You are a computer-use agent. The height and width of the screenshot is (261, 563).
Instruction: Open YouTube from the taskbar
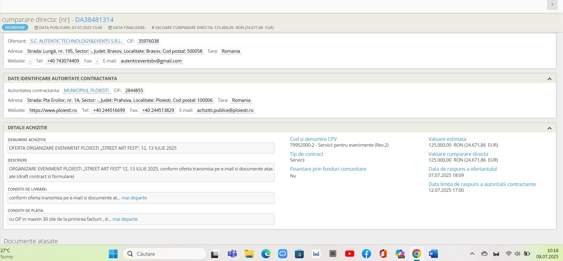[349, 254]
